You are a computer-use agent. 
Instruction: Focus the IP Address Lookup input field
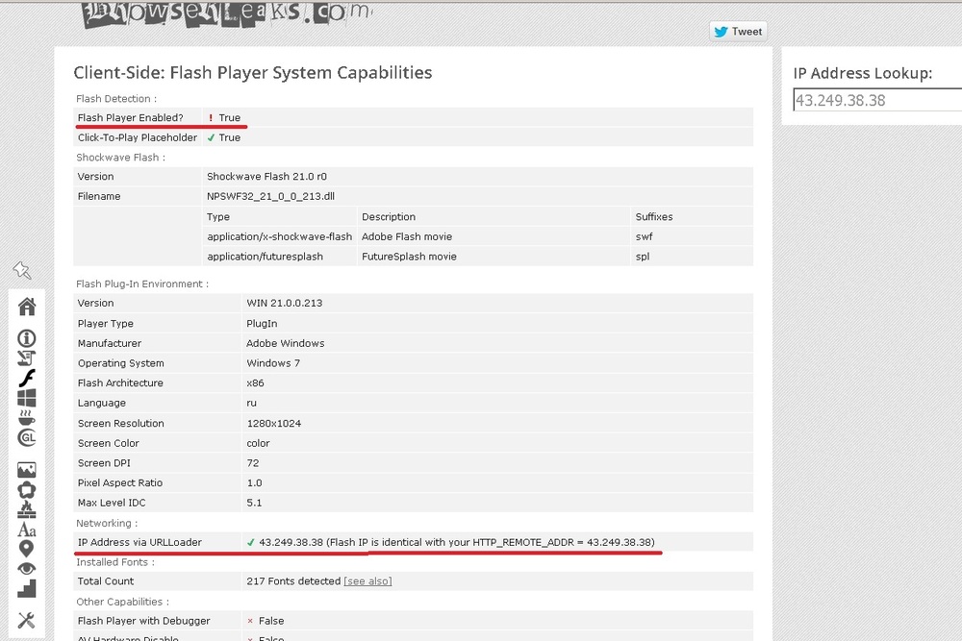tap(877, 100)
